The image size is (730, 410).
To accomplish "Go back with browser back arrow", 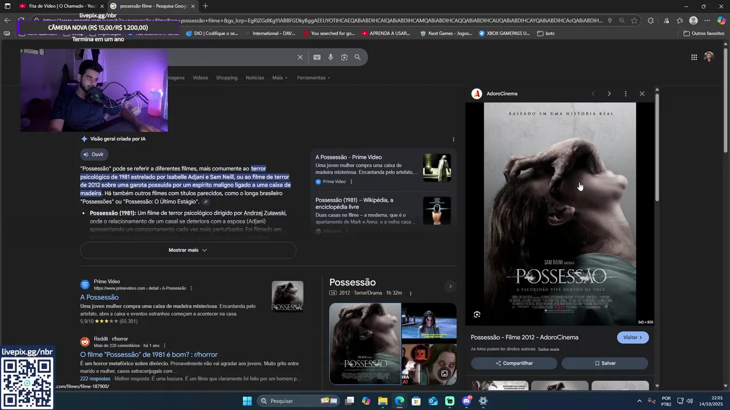I will [7, 20].
